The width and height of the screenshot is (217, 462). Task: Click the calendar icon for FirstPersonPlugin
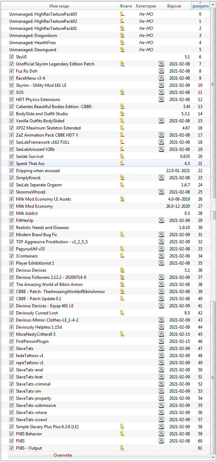[161, 341]
